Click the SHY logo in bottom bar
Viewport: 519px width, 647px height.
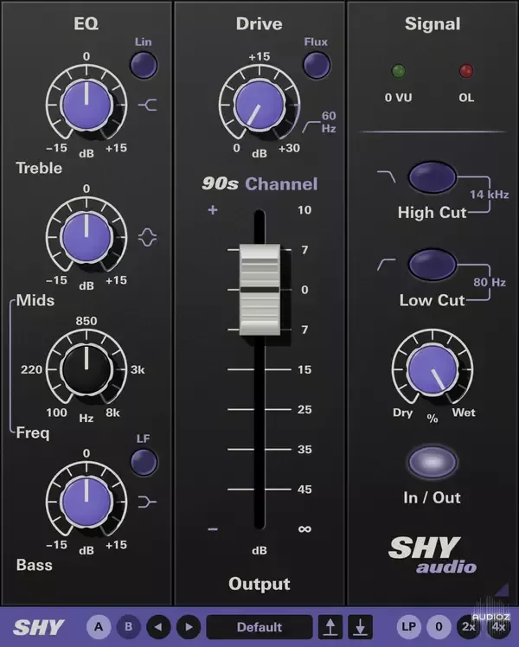coord(38,628)
